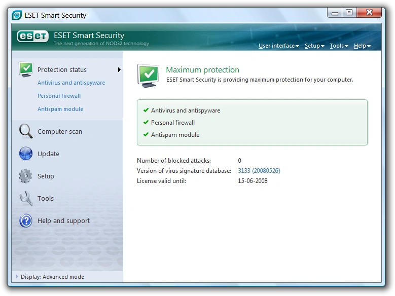Screen dimensions: 395x296
Task: Expand Protection status arrow
Action: point(119,70)
